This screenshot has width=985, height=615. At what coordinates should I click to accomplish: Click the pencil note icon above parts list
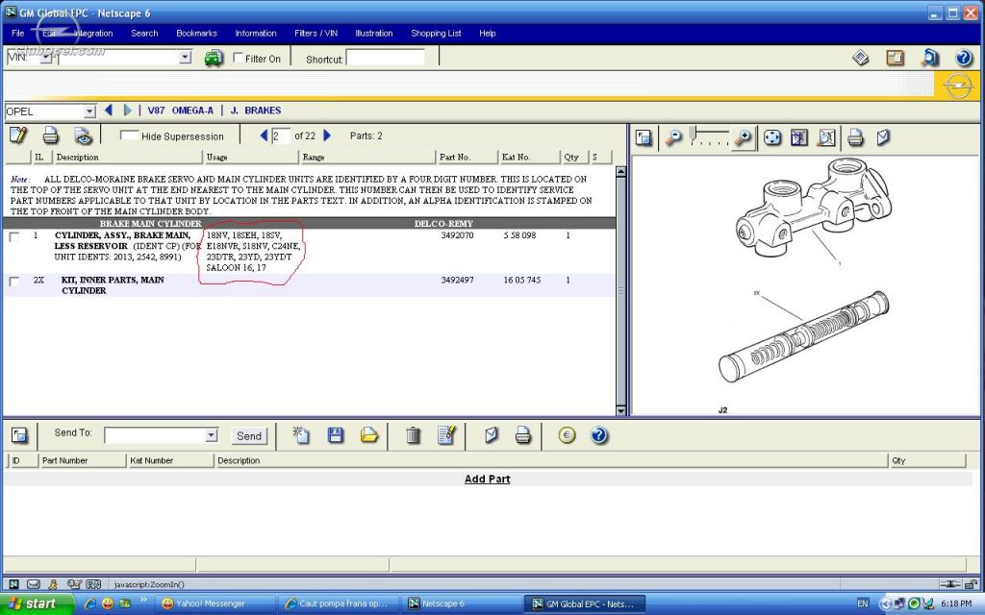18,135
